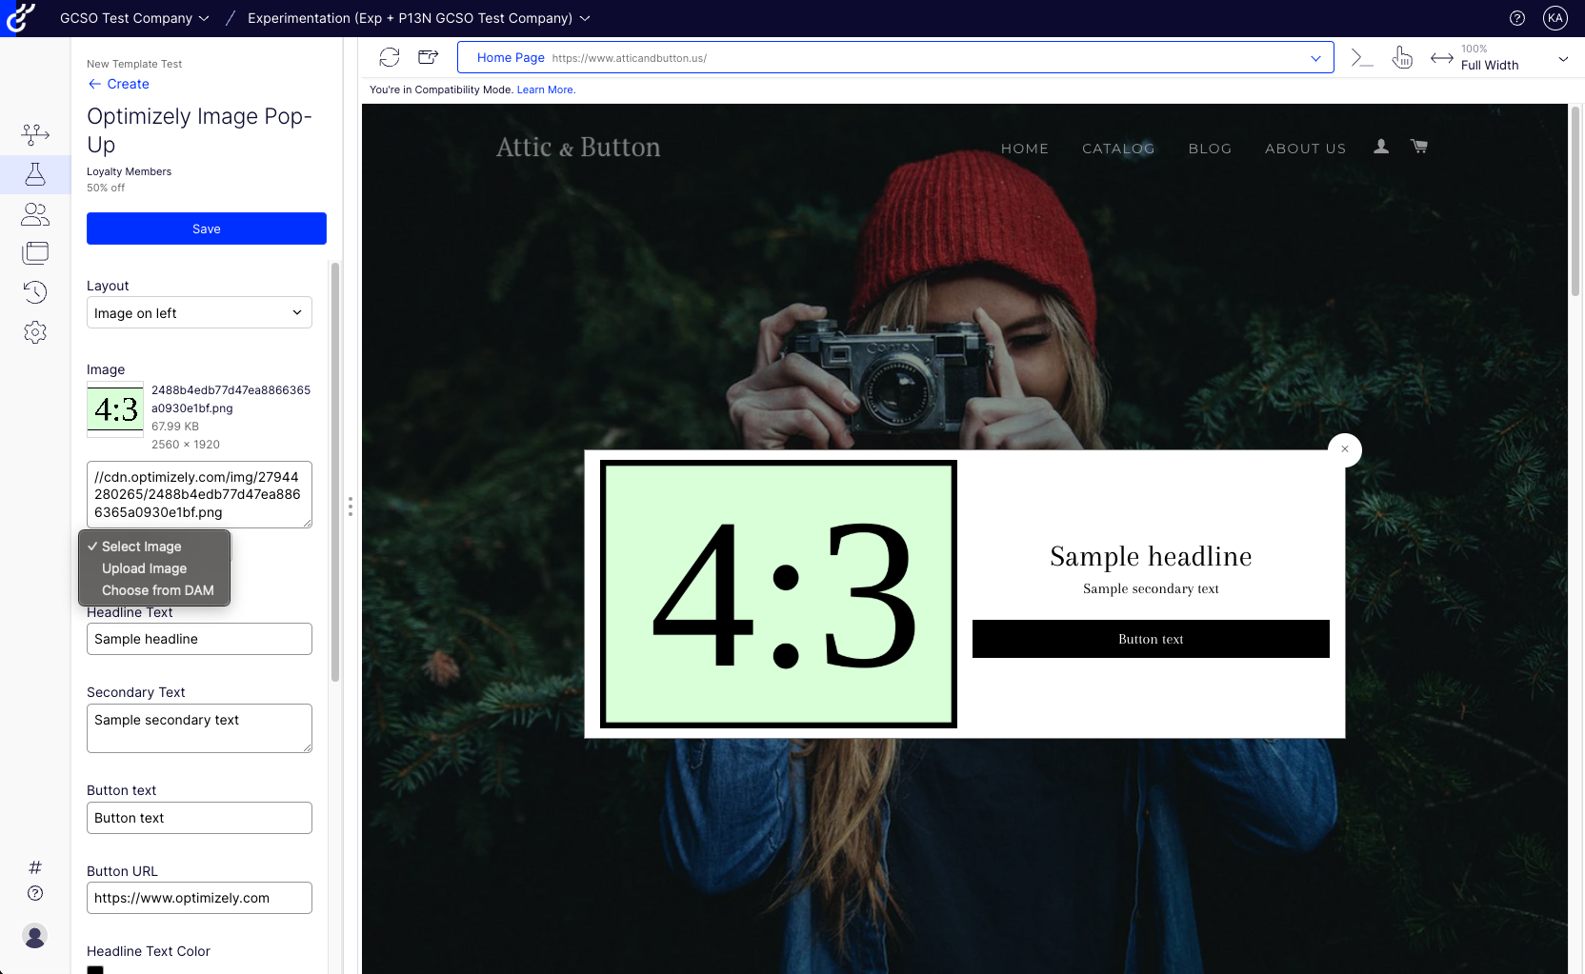Open the History clock sidebar icon
The image size is (1585, 974).
pyautogui.click(x=35, y=292)
